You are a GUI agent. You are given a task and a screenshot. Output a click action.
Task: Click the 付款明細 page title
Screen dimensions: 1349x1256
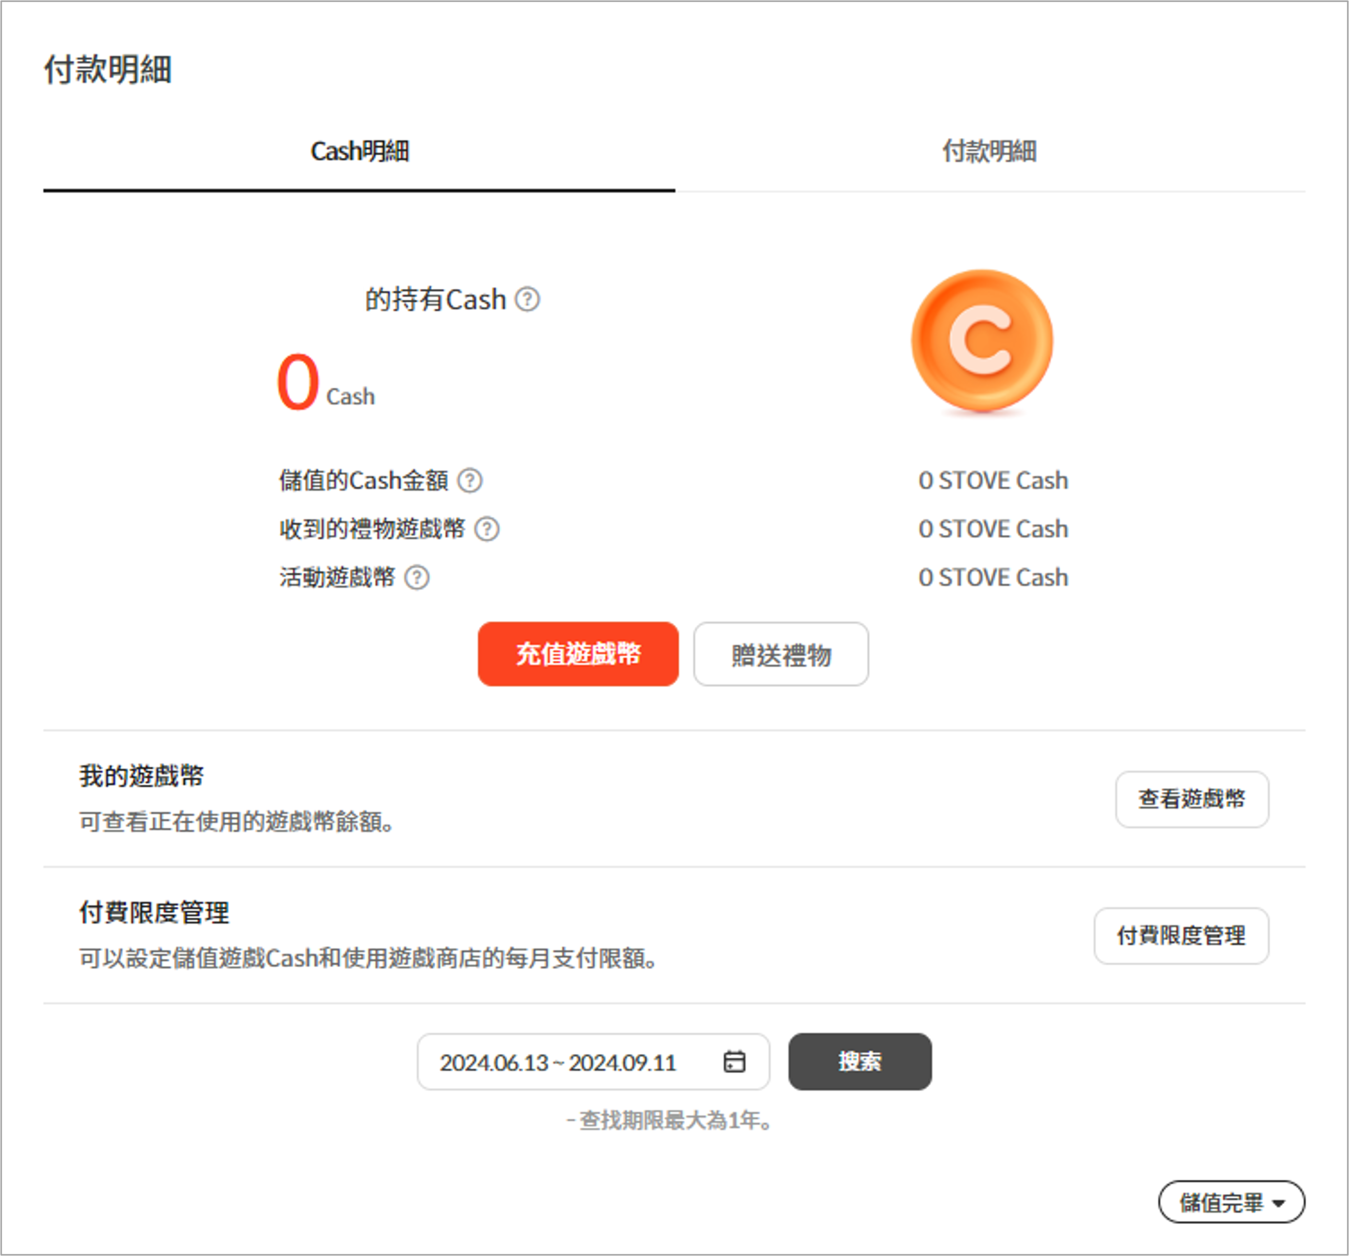pyautogui.click(x=107, y=70)
